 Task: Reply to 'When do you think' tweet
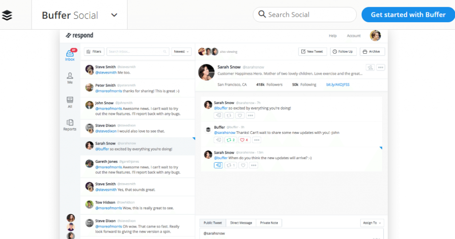[218, 165]
